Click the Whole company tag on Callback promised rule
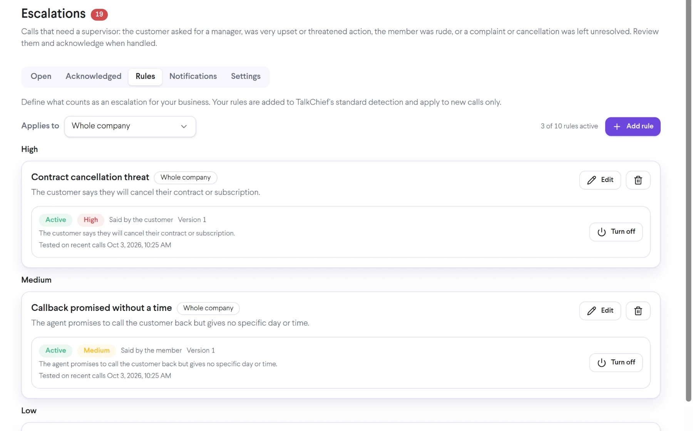 pos(208,308)
